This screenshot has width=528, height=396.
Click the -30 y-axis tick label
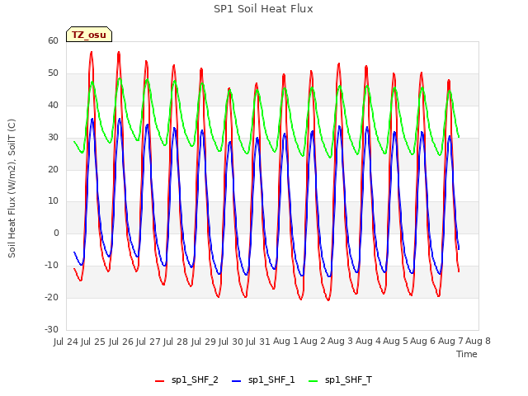click(51, 329)
